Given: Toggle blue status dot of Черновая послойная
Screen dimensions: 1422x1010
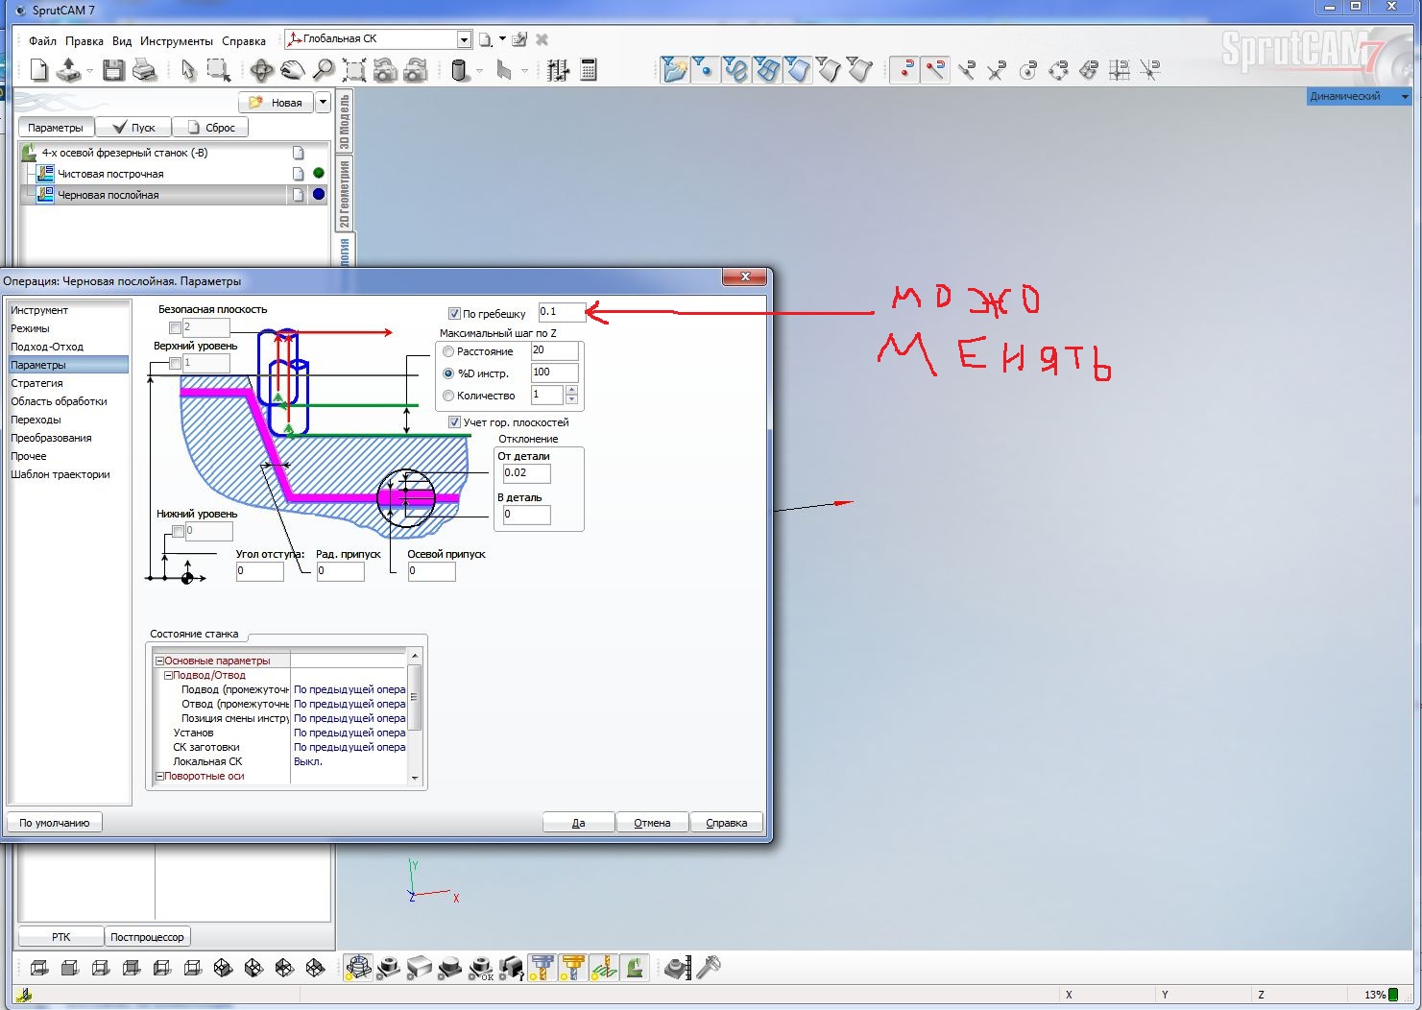Looking at the screenshot, I should click(319, 194).
